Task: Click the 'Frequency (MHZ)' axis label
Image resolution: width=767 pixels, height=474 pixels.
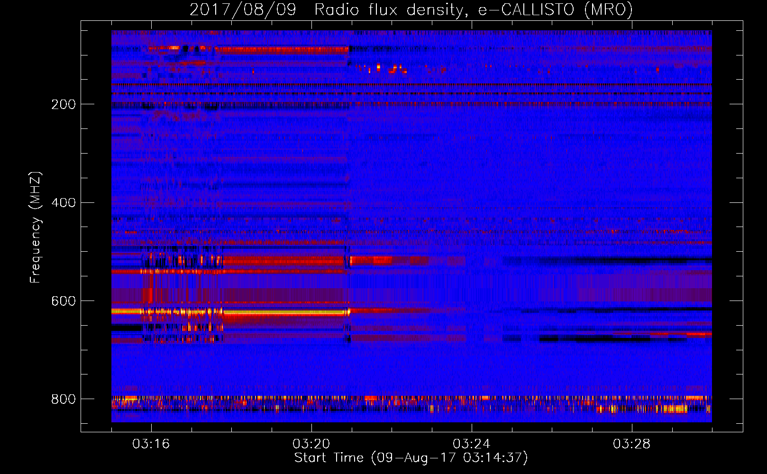Action: 35,228
